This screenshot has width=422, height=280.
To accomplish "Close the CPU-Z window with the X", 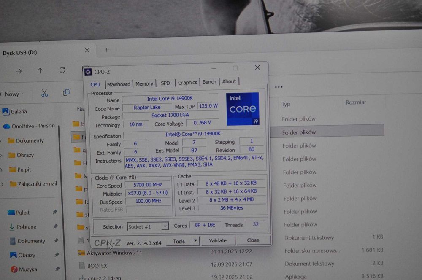I will [257, 67].
